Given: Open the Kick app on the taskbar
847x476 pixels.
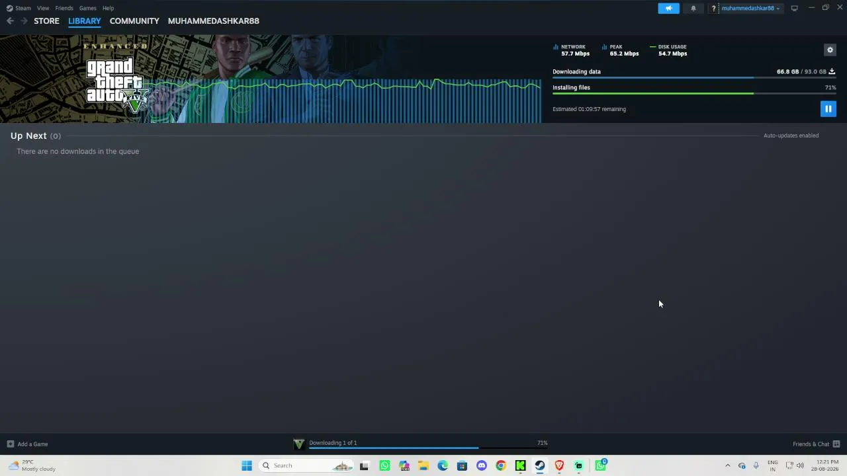Looking at the screenshot, I should tap(521, 465).
